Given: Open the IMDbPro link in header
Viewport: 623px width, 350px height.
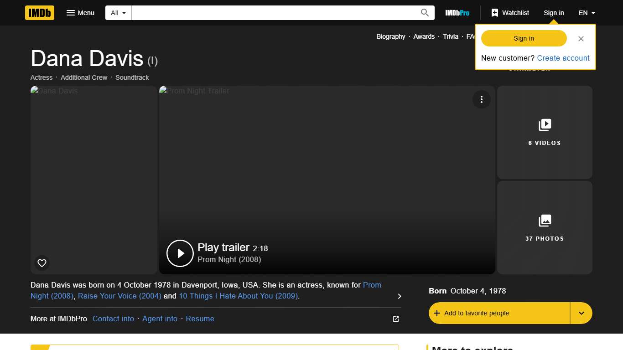Looking at the screenshot, I should [457, 13].
